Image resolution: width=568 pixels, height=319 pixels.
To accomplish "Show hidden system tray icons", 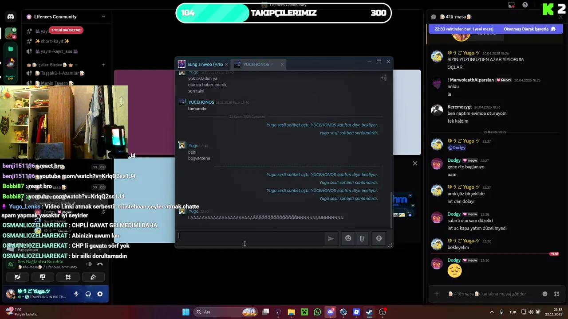I will point(492,312).
